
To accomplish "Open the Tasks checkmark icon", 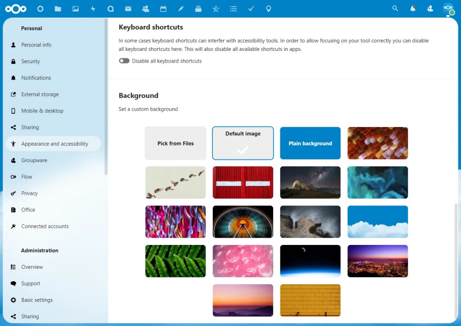I will (251, 9).
